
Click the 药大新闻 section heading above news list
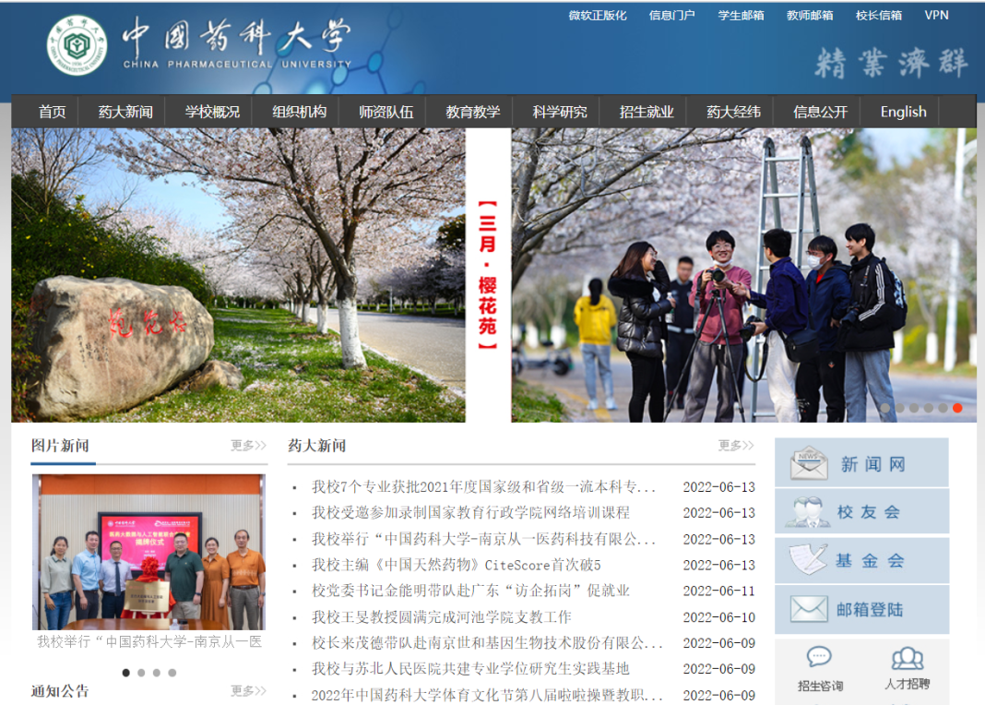tap(316, 446)
